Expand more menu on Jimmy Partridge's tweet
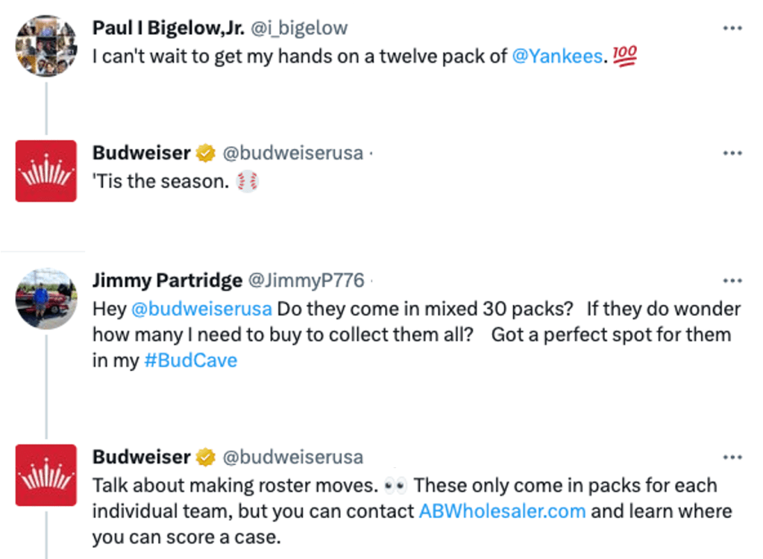 click(732, 281)
